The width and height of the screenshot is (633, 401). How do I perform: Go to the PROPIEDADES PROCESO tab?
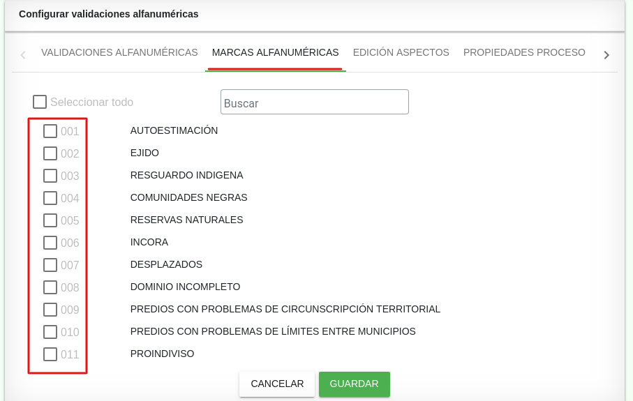524,52
